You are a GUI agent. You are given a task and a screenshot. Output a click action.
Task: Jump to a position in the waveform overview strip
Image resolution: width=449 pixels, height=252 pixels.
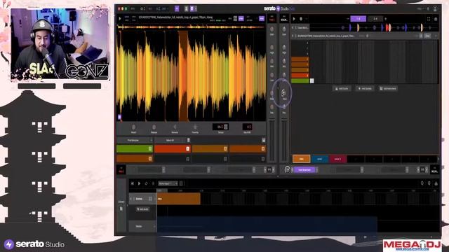[x=191, y=27]
